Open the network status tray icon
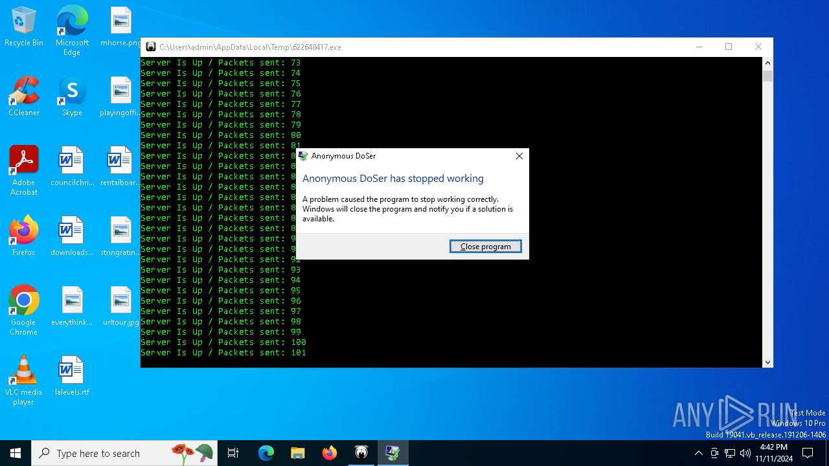Image resolution: width=829 pixels, height=466 pixels. click(730, 453)
